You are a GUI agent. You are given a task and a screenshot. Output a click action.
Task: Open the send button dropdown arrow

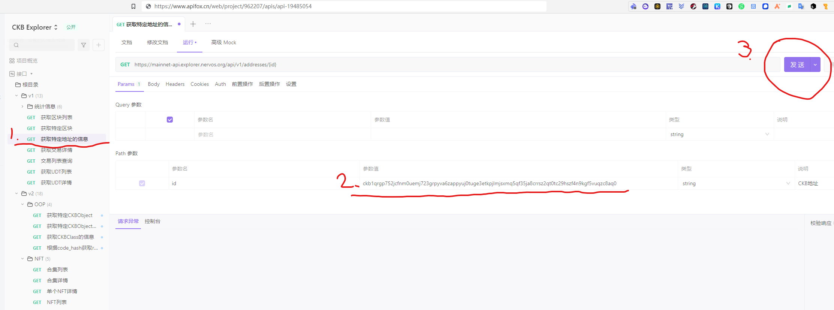(815, 64)
